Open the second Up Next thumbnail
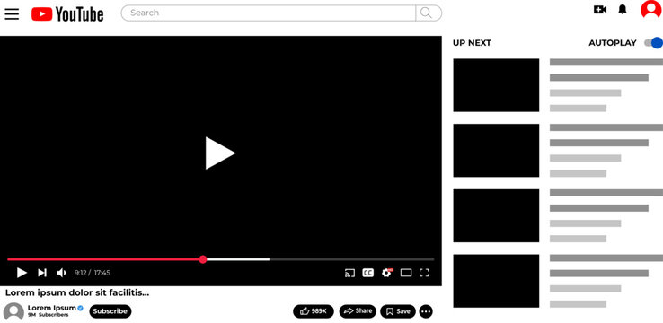This screenshot has height=323, width=663. (x=496, y=151)
